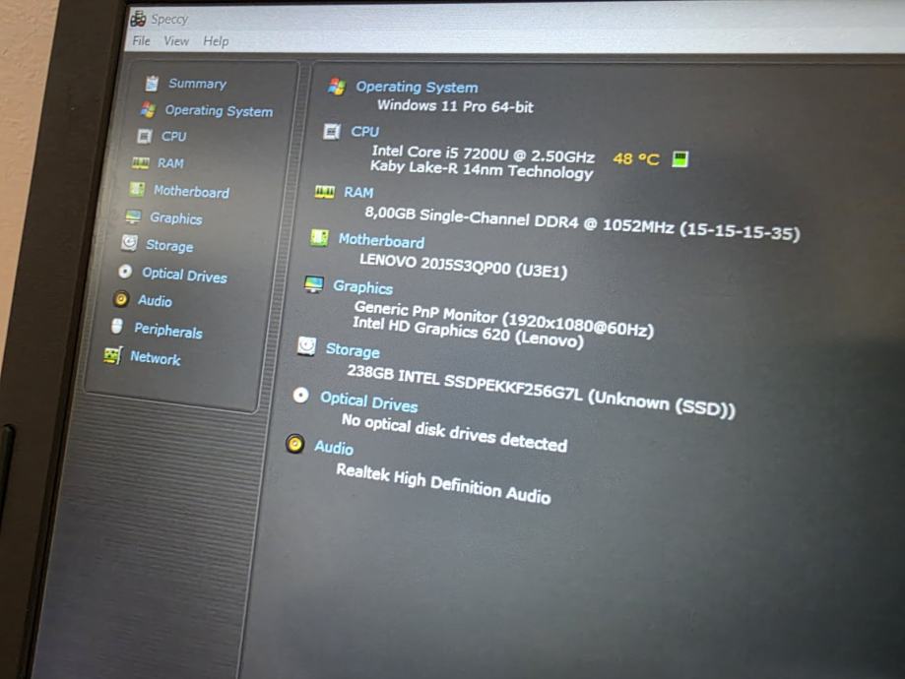Image resolution: width=905 pixels, height=679 pixels.
Task: Click 'LENOVO 20J5S3QP00 (U3E1)' text
Action: pos(464,266)
